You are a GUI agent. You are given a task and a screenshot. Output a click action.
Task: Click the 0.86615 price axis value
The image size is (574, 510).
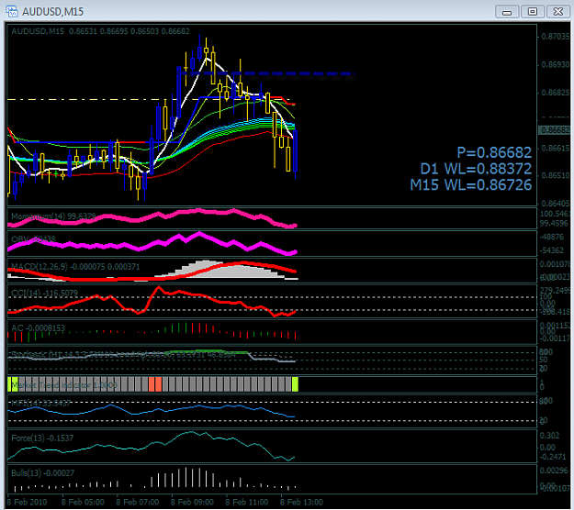556,148
